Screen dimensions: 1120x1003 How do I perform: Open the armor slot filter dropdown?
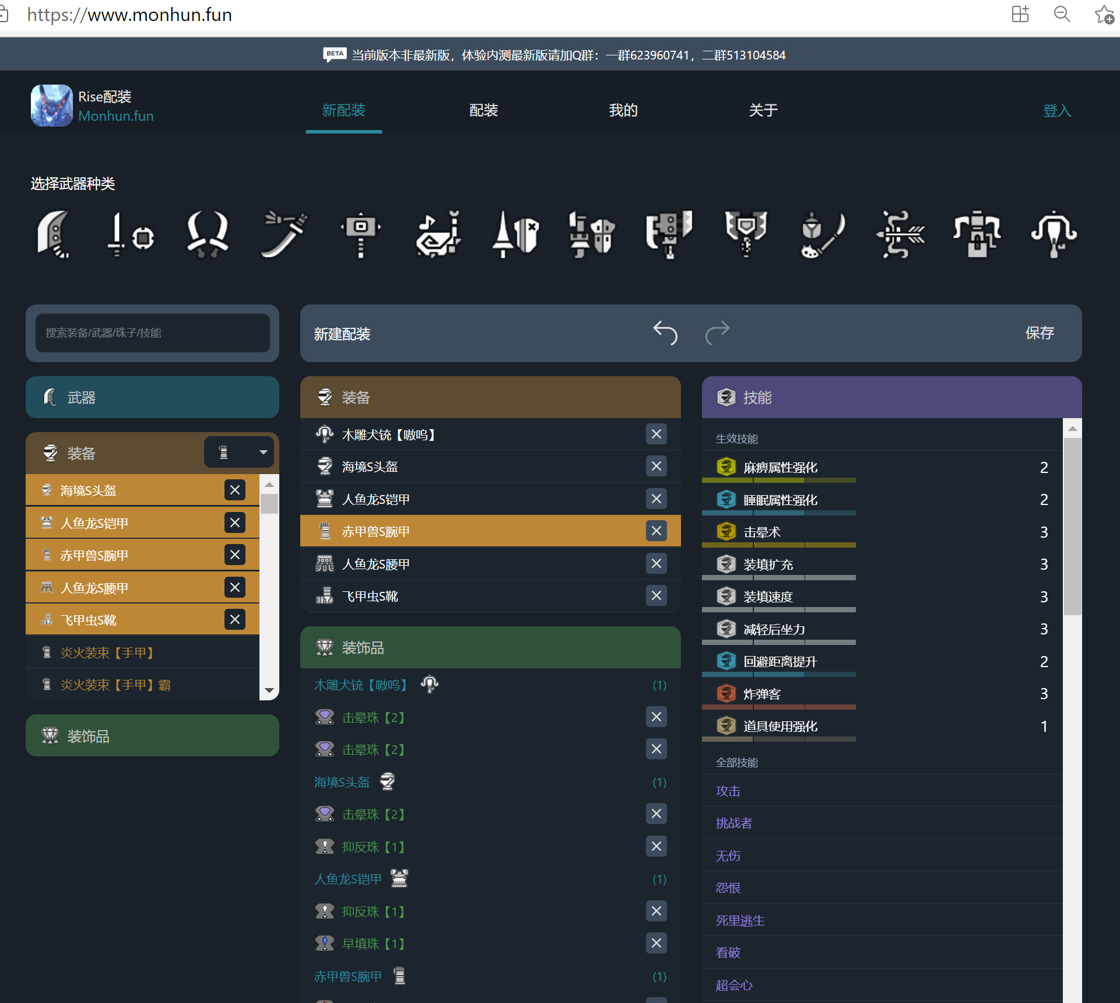pyautogui.click(x=239, y=453)
